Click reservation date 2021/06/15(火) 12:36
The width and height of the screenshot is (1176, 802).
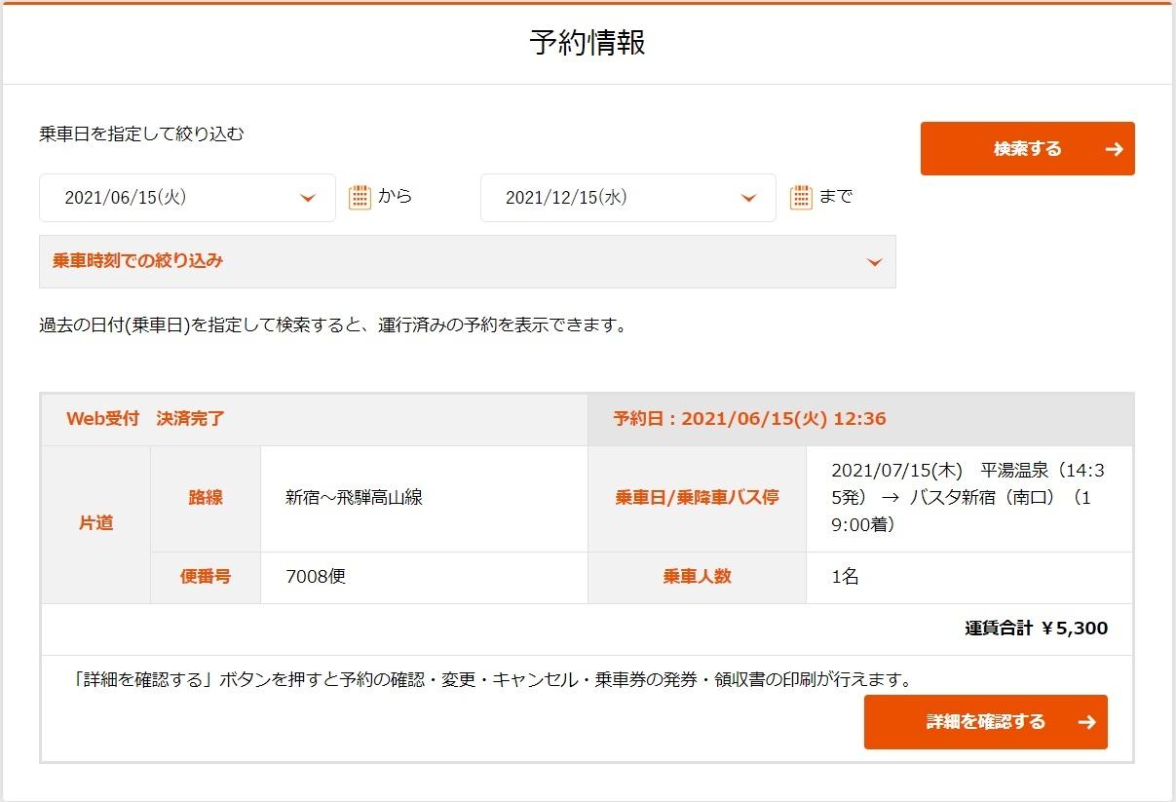749,419
